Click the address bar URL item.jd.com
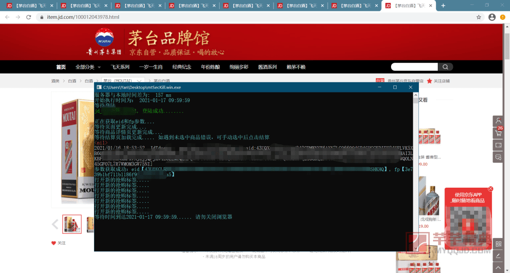The width and height of the screenshot is (510, 273). [83, 17]
